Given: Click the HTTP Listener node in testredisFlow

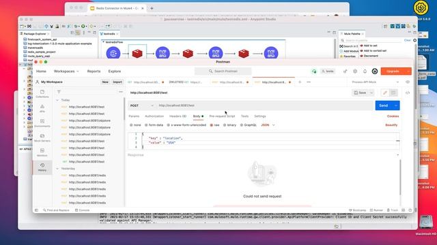Looking at the screenshot, I should pos(113,53).
